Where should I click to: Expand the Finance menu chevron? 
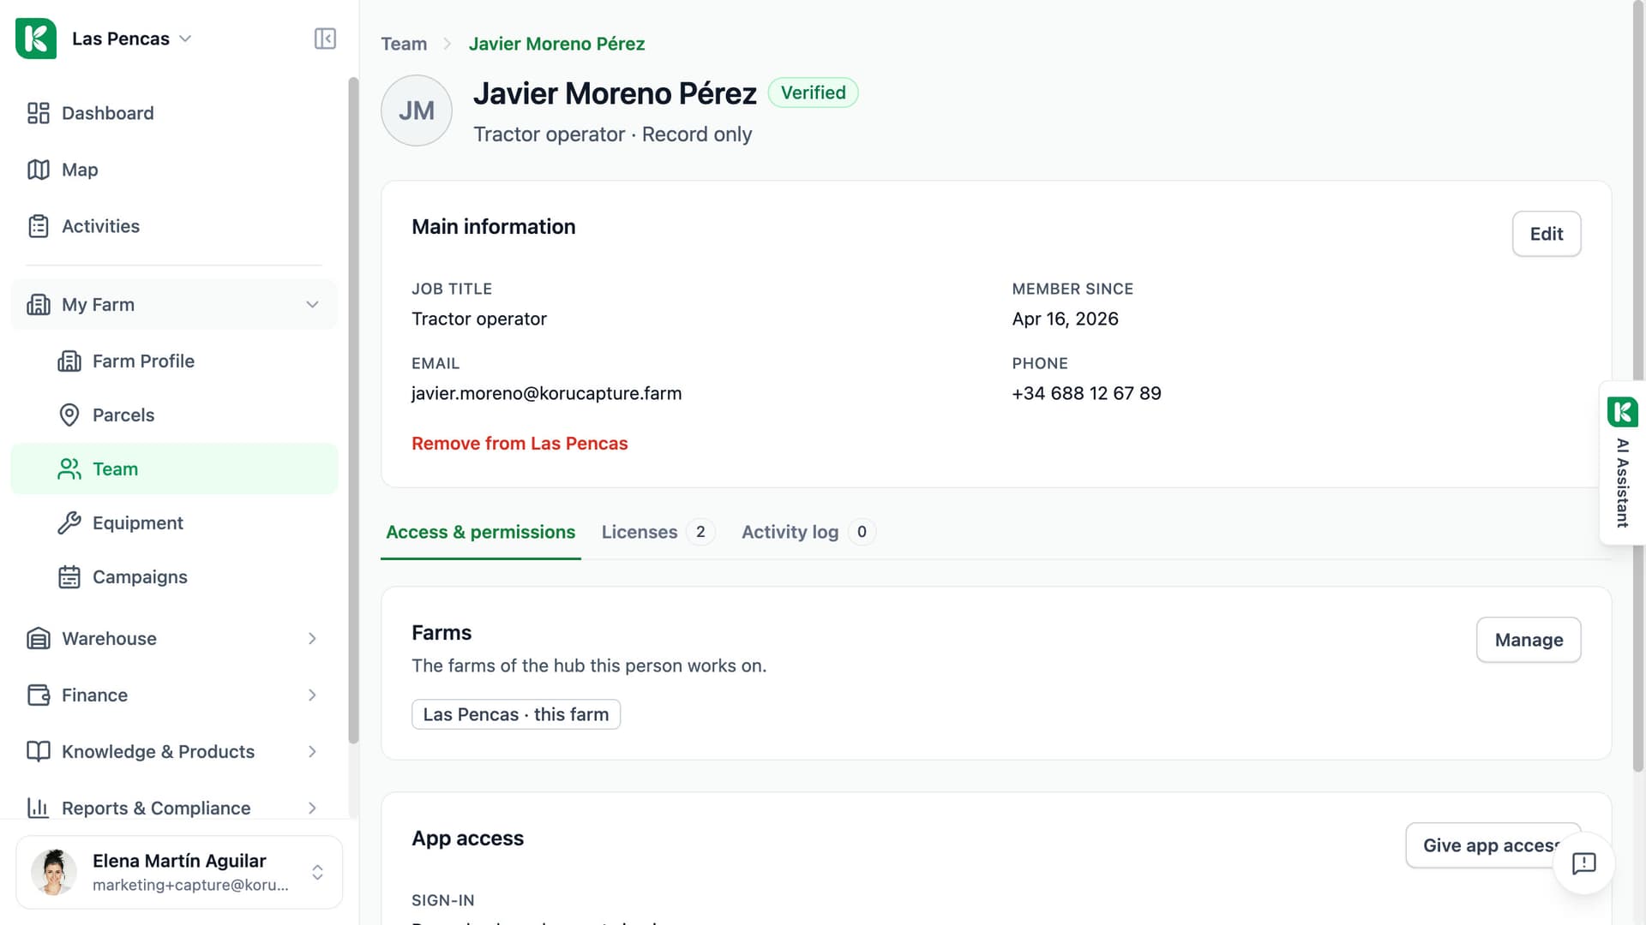(x=312, y=695)
